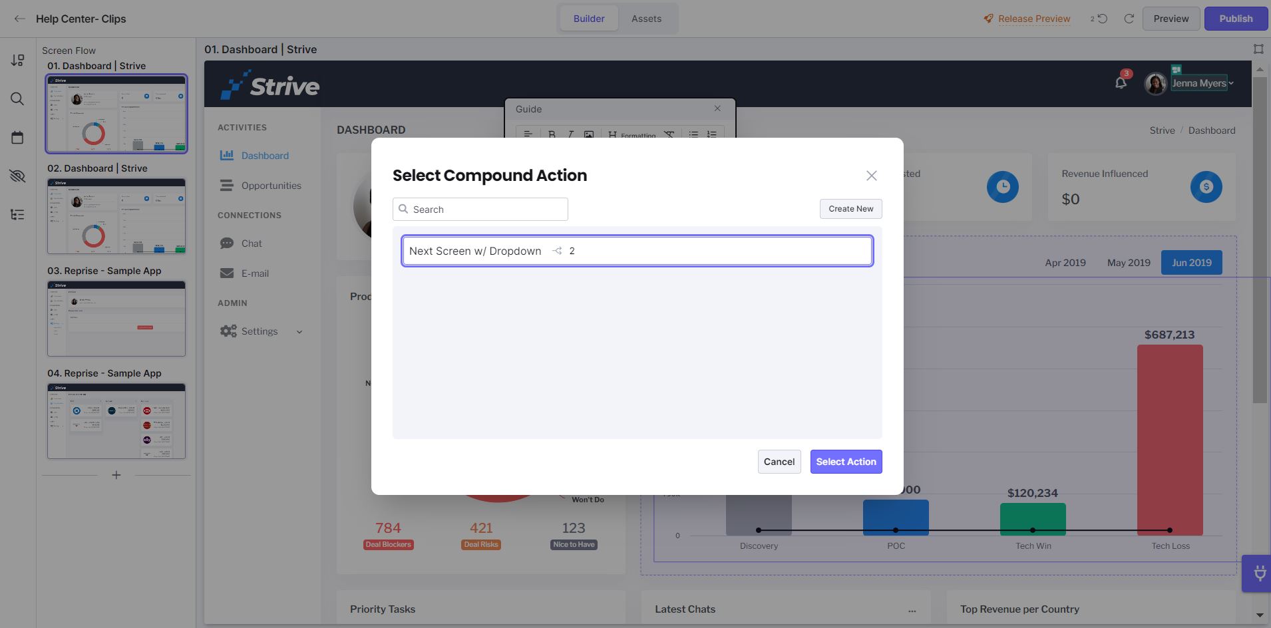Click the Strive breadcrumb link

pyautogui.click(x=1162, y=130)
